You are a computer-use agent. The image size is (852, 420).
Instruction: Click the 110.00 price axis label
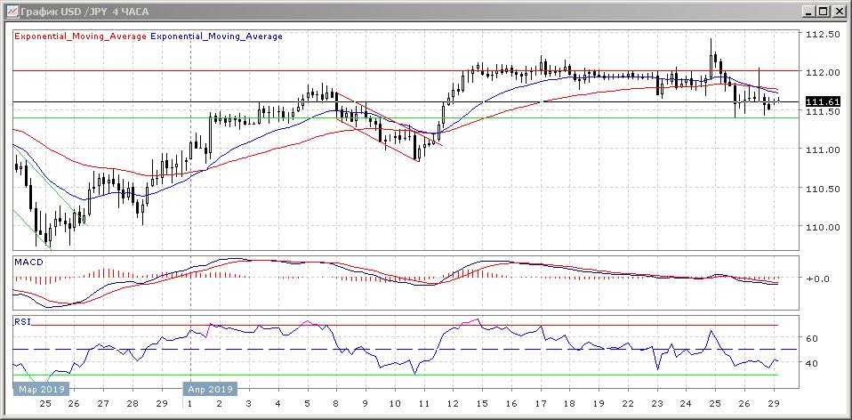click(822, 227)
